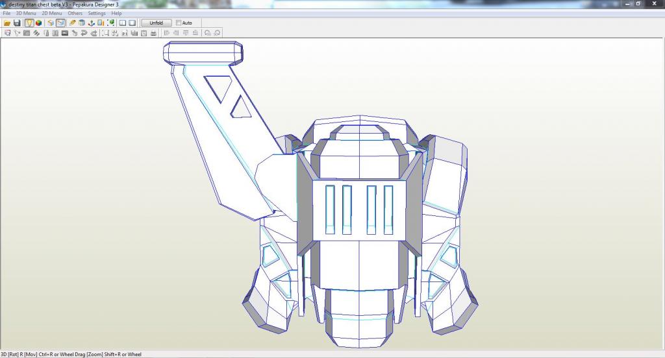Click the P1 page number icon

(125, 33)
